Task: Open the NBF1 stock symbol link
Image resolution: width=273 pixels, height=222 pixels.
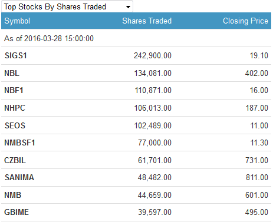Action: 14,90
